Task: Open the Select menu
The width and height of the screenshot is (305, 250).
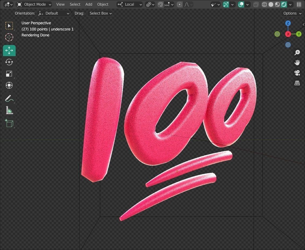Action: (75, 4)
